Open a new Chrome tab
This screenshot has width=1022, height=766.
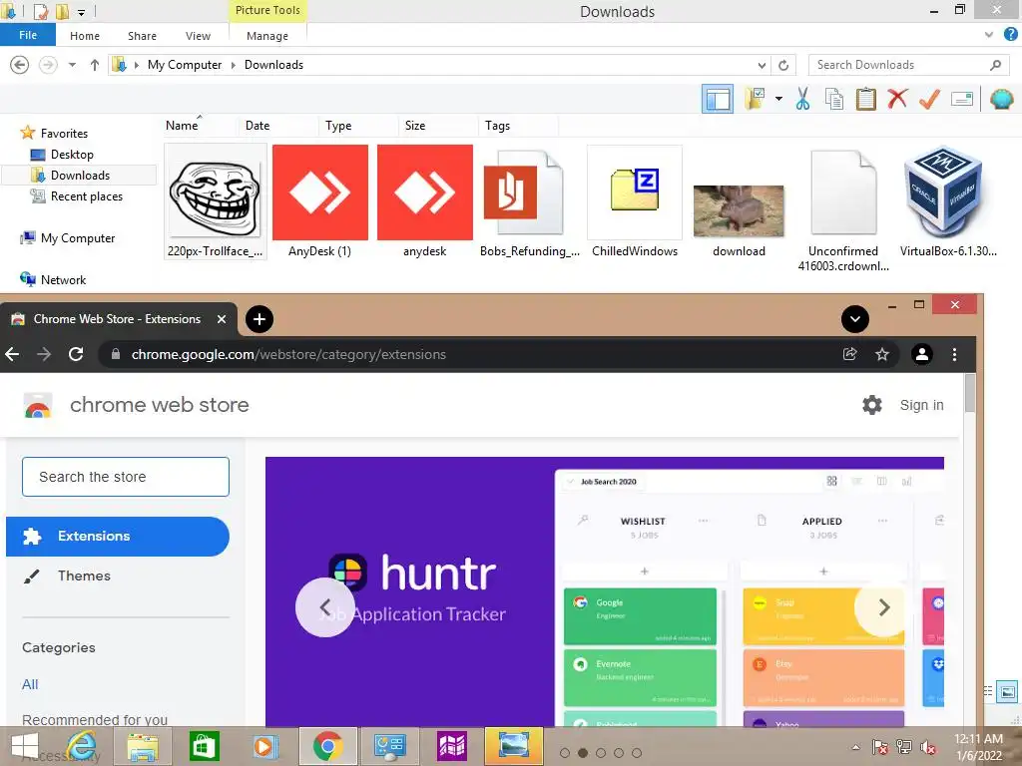[259, 319]
